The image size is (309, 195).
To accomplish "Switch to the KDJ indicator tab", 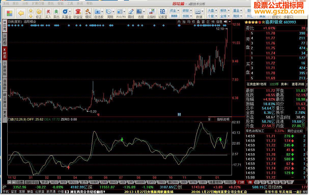I will 54,182.
